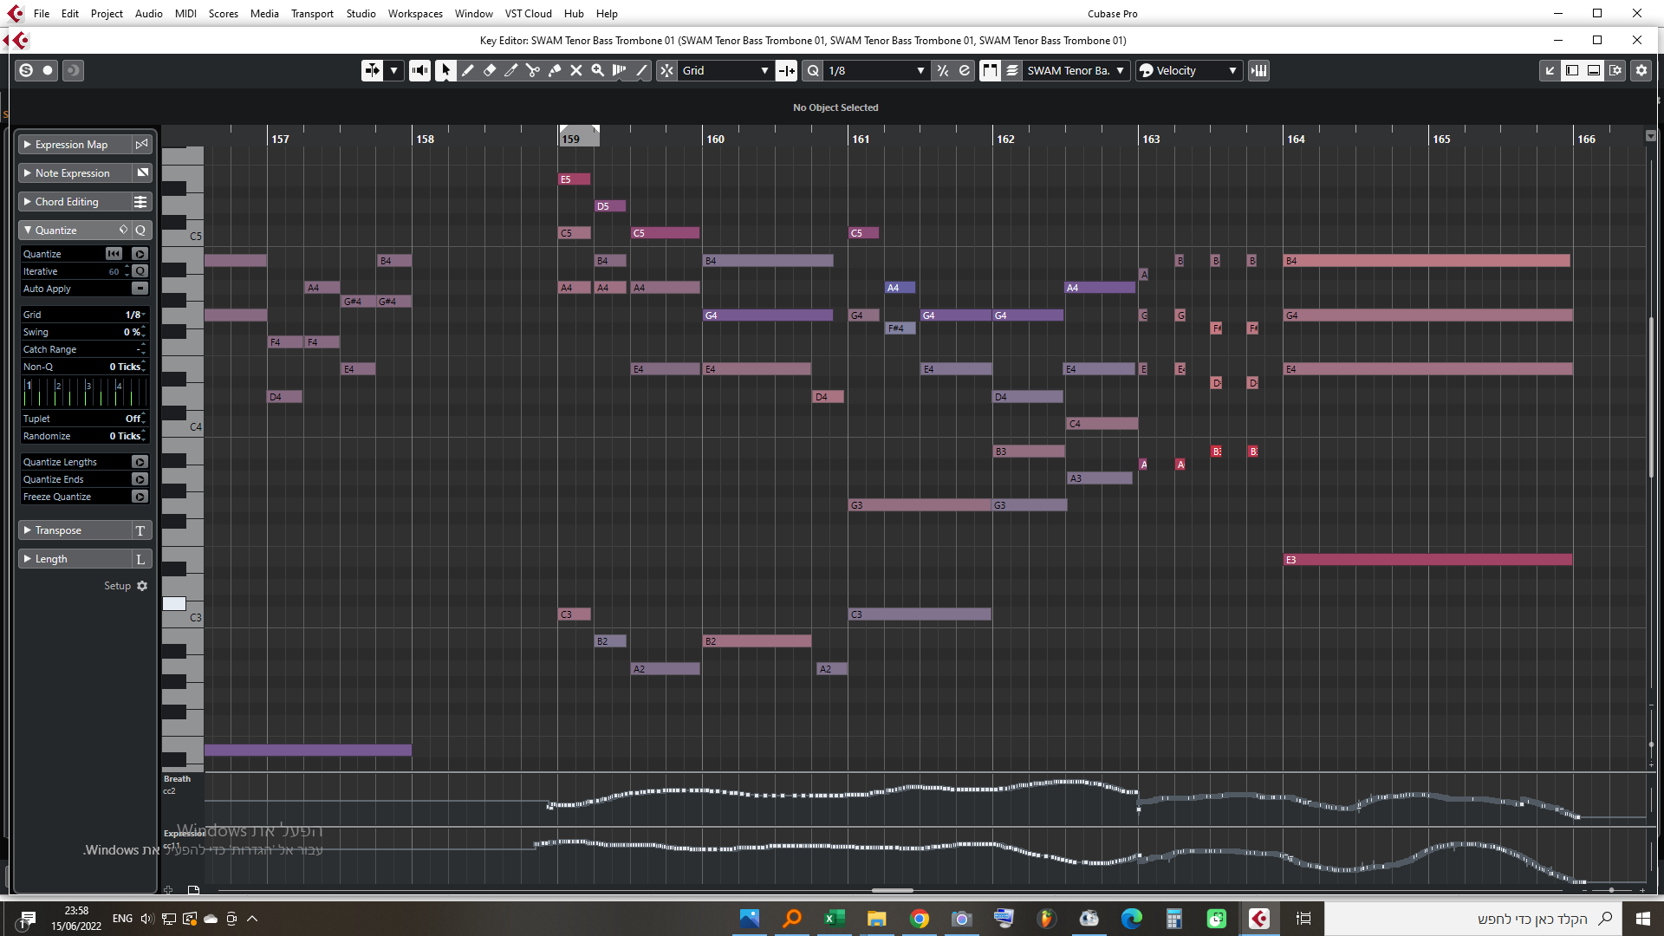This screenshot has height=936, width=1664.
Task: Toggle Solo Editor button
Action: pos(26,70)
